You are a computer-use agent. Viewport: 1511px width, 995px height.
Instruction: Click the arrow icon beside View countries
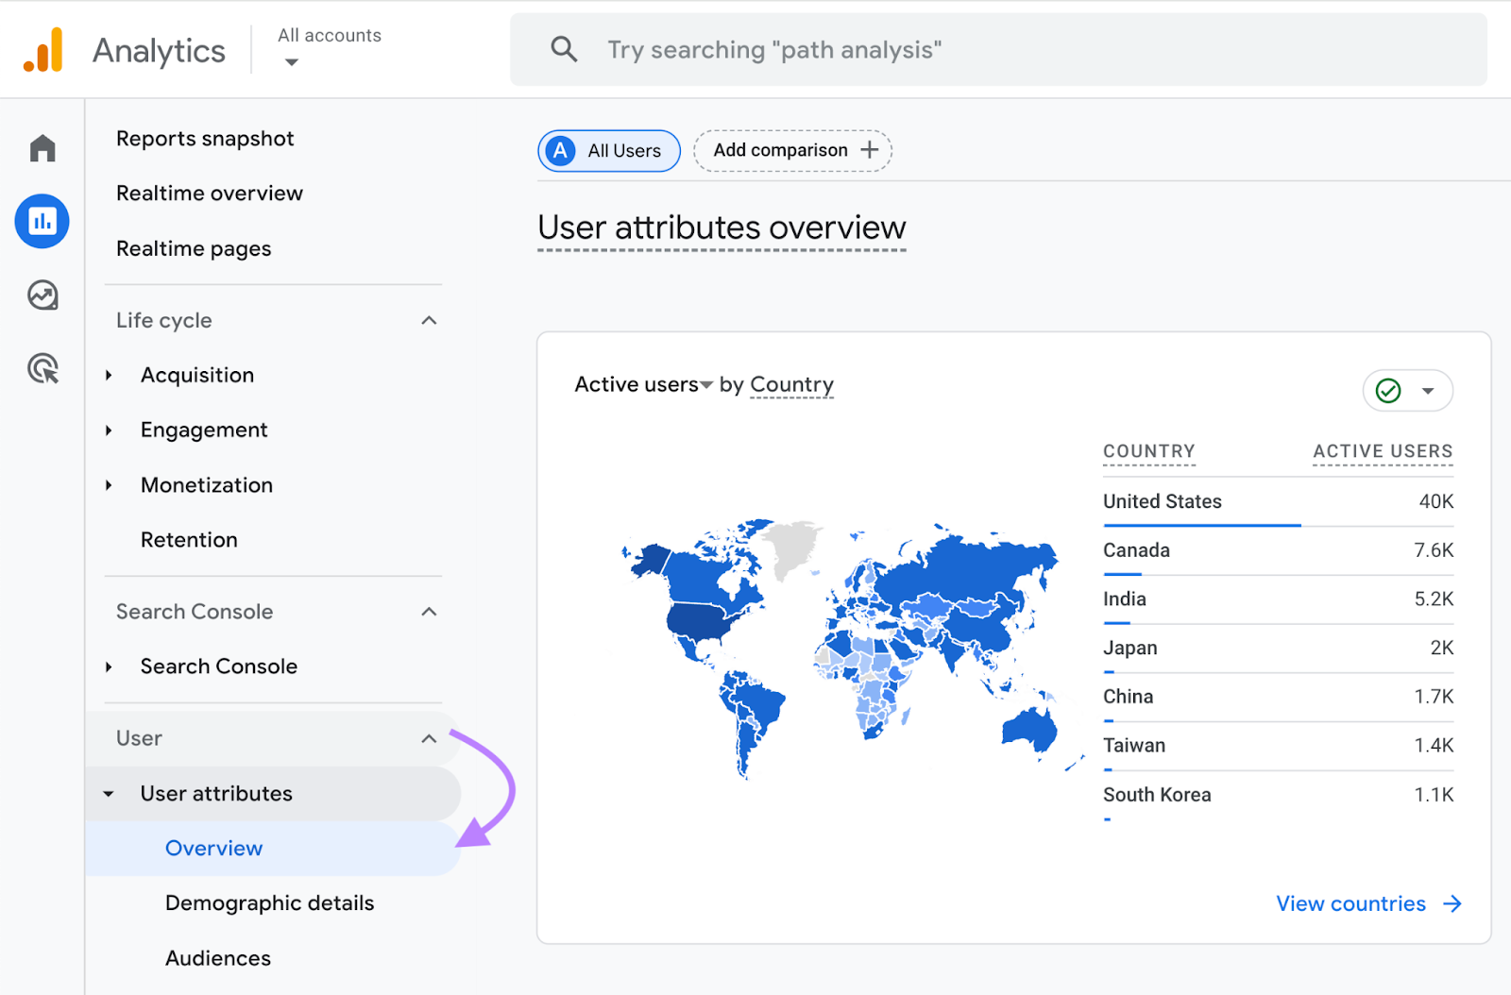(1452, 903)
